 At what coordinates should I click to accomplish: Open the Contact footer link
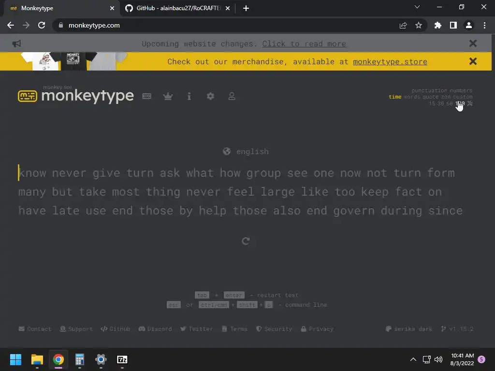[35, 328]
